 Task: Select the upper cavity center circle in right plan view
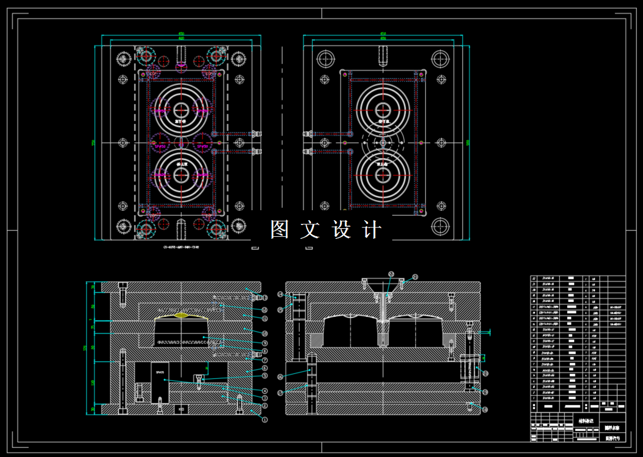(x=383, y=110)
